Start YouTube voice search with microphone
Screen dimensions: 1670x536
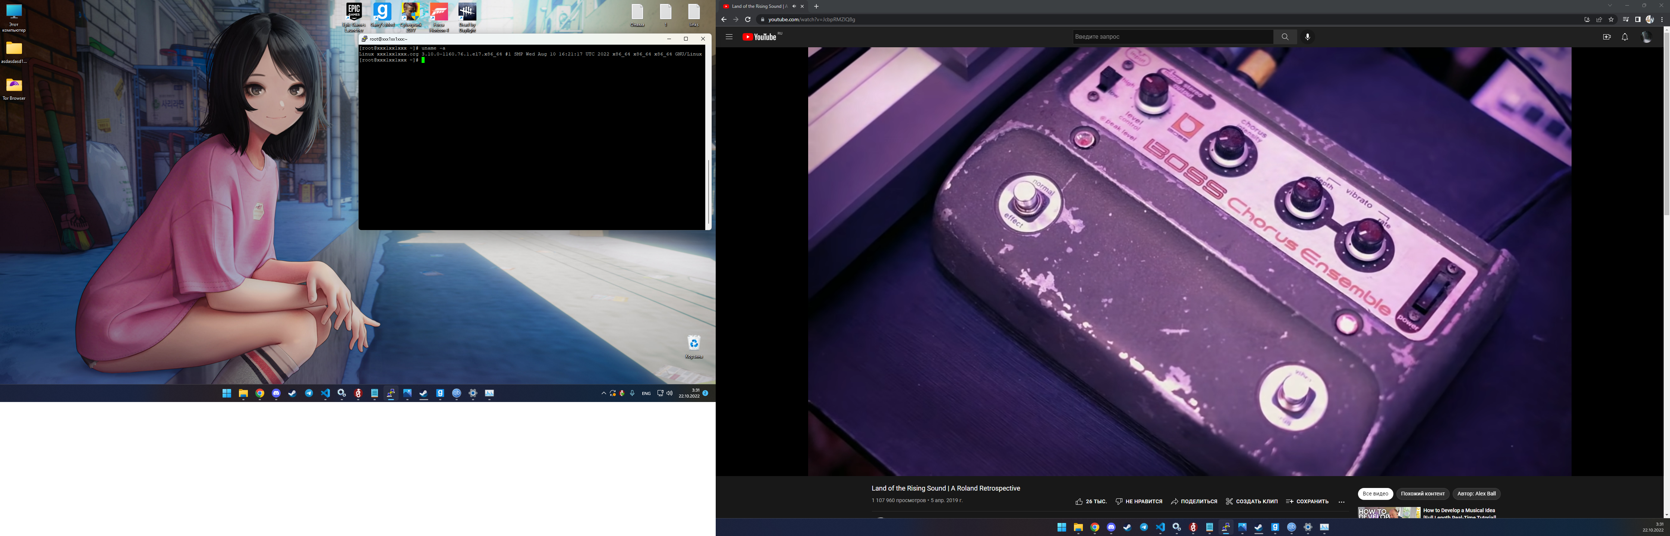point(1308,37)
